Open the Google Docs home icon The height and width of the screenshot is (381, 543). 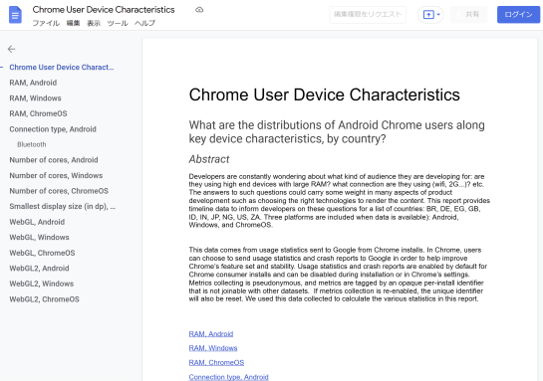(x=15, y=15)
